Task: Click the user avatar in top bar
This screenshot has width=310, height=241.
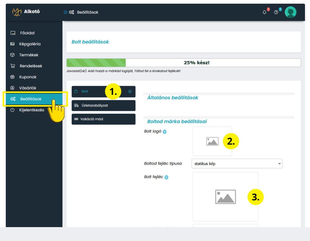Action: pyautogui.click(x=291, y=12)
